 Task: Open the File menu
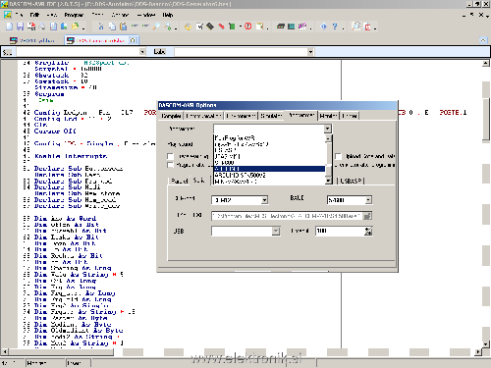pos(19,15)
